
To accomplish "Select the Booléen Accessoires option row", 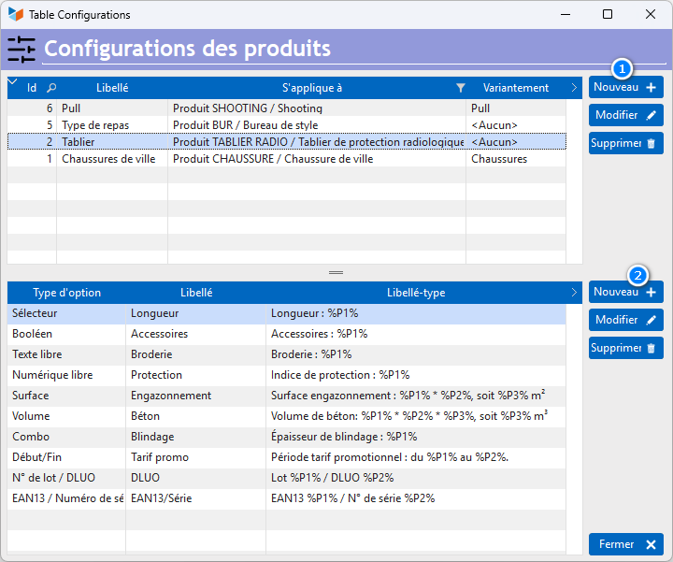I will (280, 334).
